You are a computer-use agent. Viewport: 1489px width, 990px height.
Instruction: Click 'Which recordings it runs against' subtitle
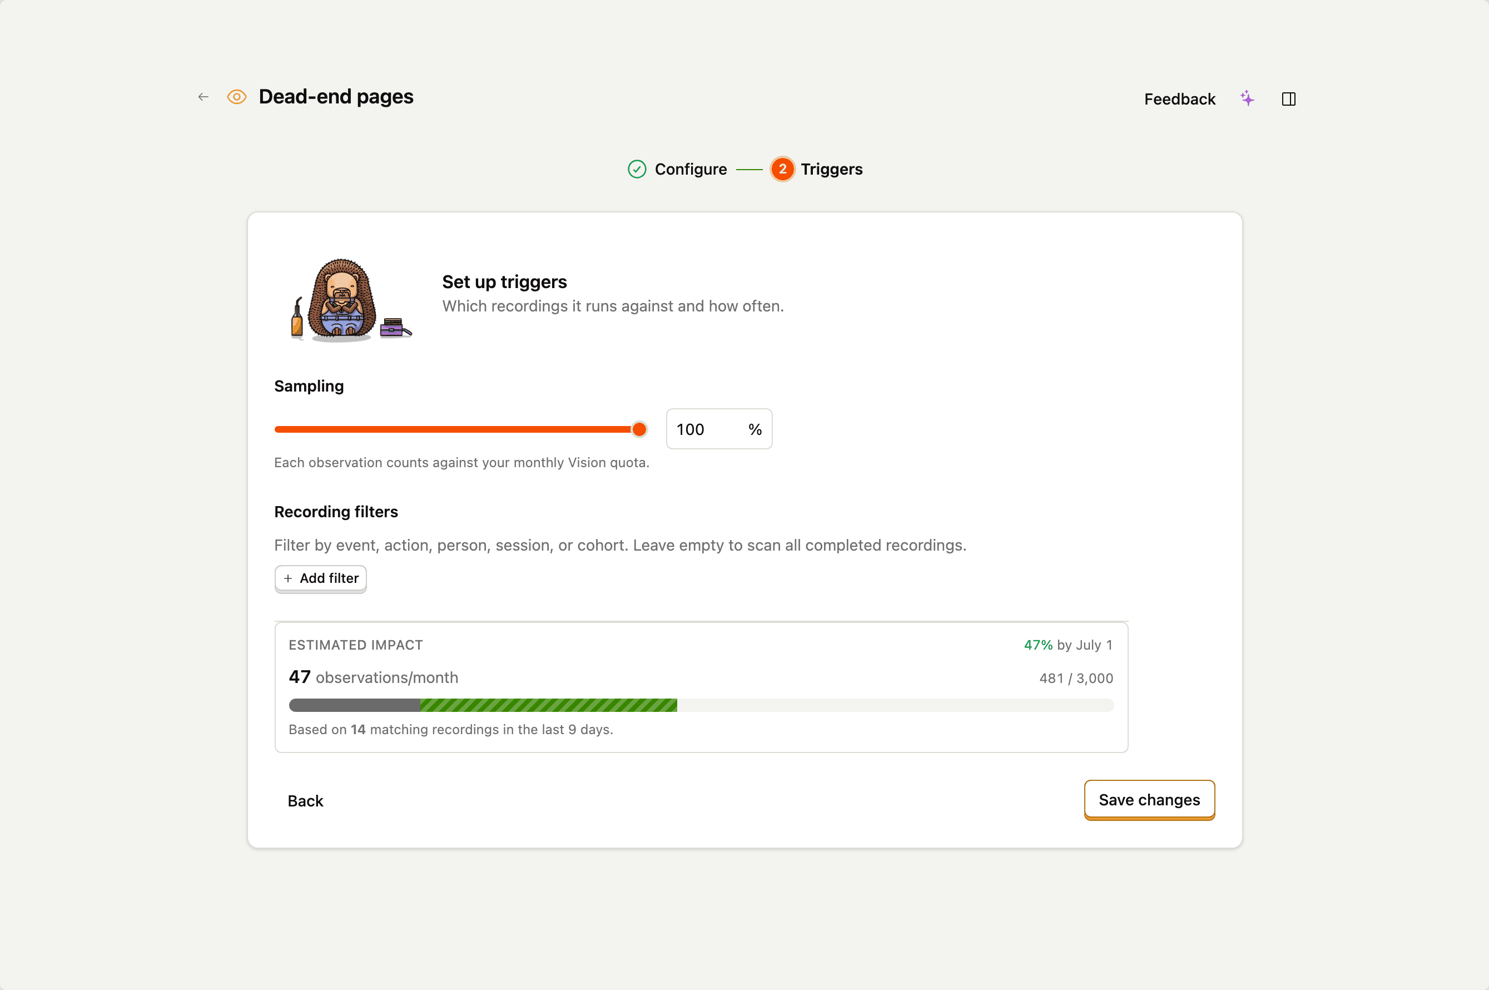point(613,306)
